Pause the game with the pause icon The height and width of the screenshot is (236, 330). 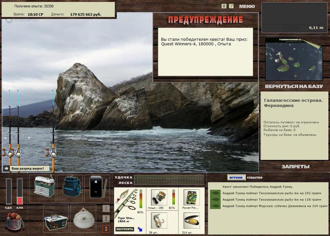click(224, 6)
